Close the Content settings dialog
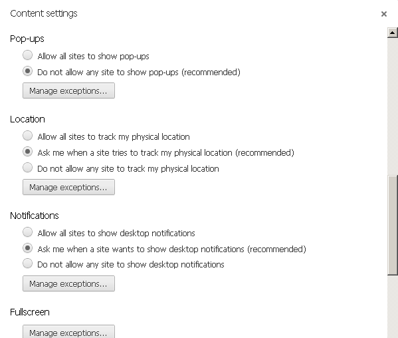Screen dimensions: 398x338 [384, 14]
